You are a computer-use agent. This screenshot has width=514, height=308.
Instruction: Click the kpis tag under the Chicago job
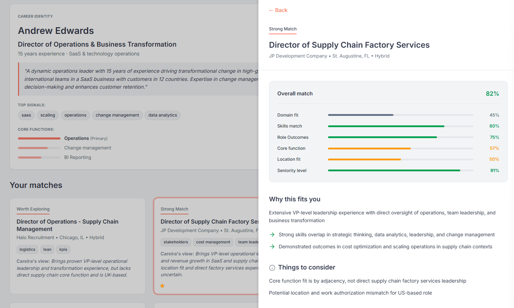click(x=63, y=249)
